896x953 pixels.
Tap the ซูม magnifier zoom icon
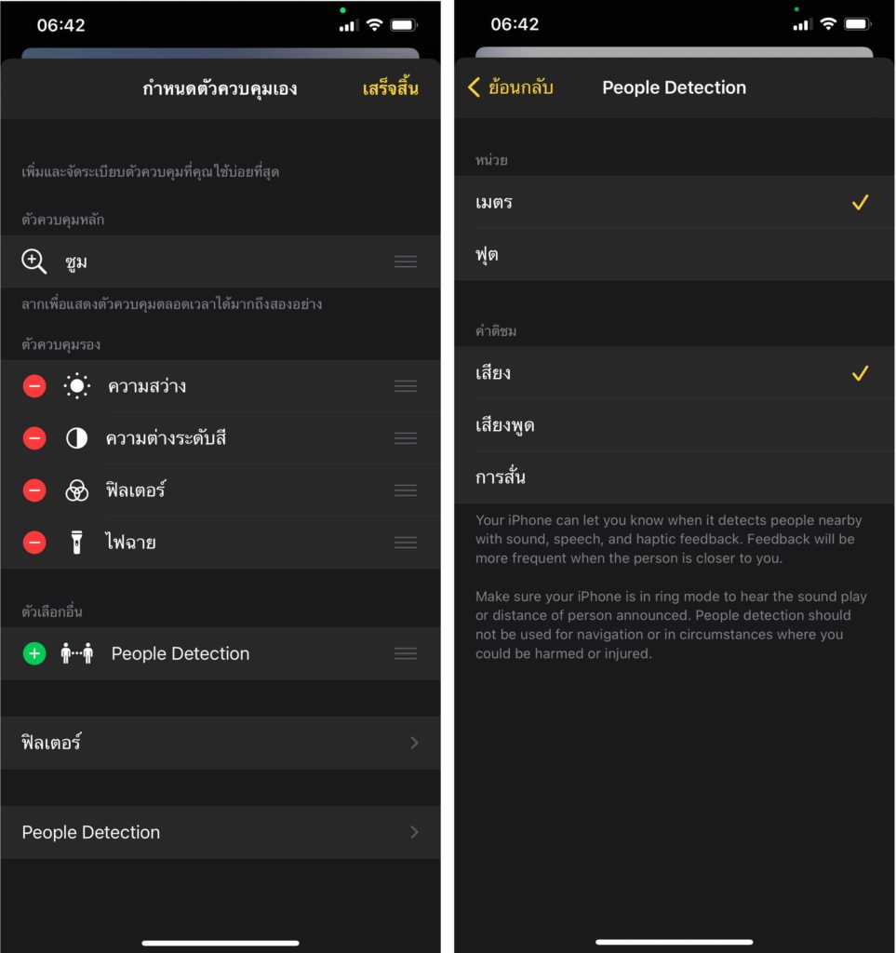pyautogui.click(x=34, y=262)
